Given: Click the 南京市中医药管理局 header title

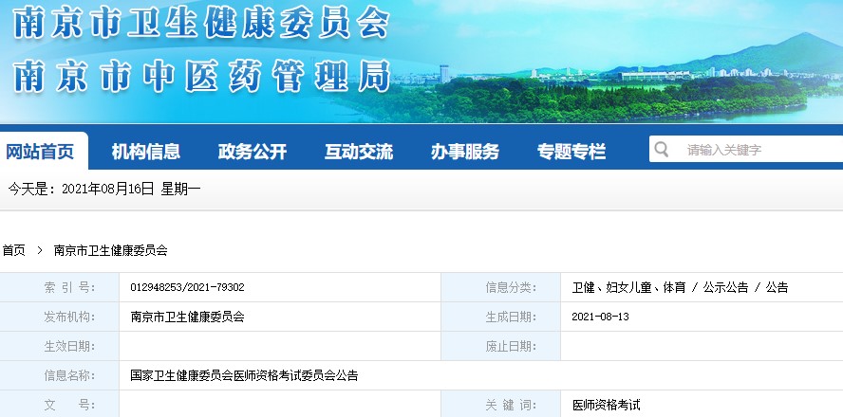Looking at the screenshot, I should point(201,76).
